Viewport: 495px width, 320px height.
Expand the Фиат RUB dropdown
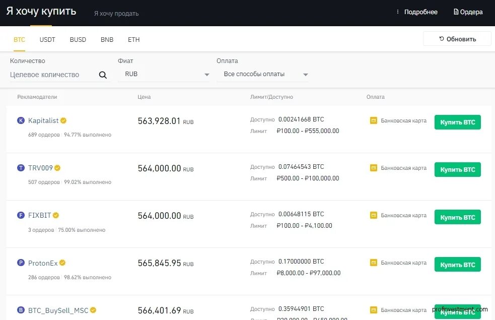tap(164, 74)
